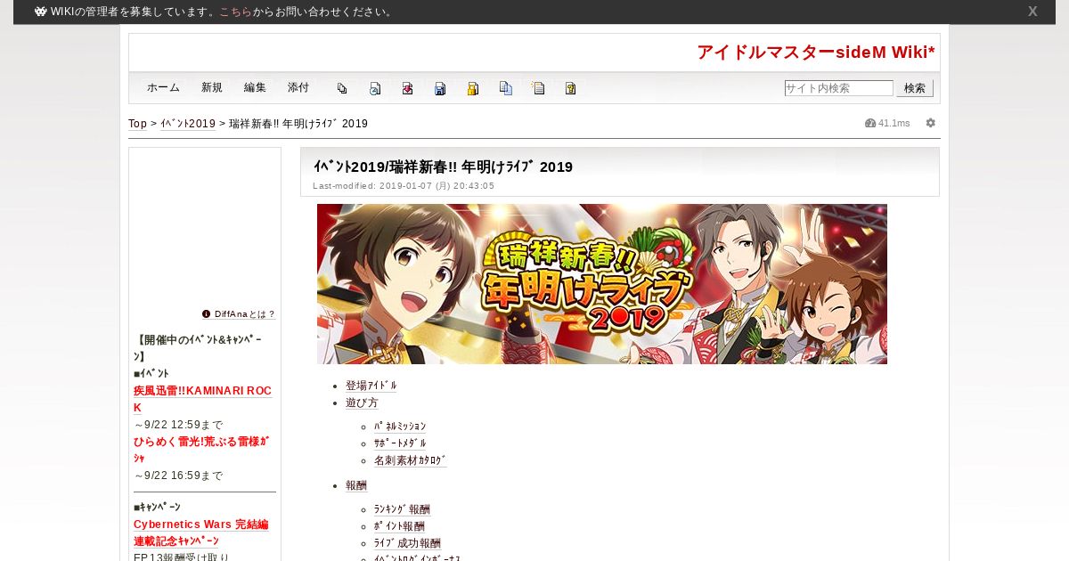Open the ｲﾍﾞﾝﾄ2019 breadcrumb link
Image resolution: width=1069 pixels, height=561 pixels.
[188, 124]
